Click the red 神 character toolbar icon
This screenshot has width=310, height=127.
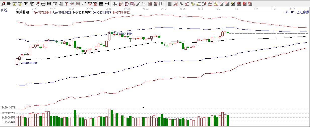coord(89,4)
